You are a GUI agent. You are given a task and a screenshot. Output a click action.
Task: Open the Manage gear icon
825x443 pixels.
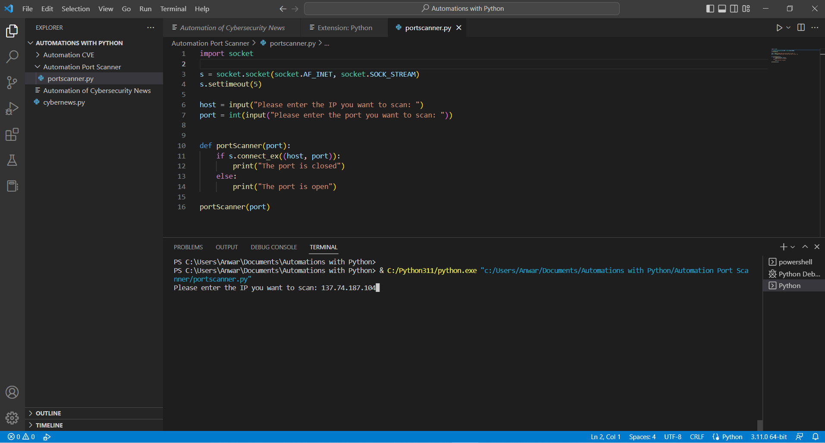(12, 418)
